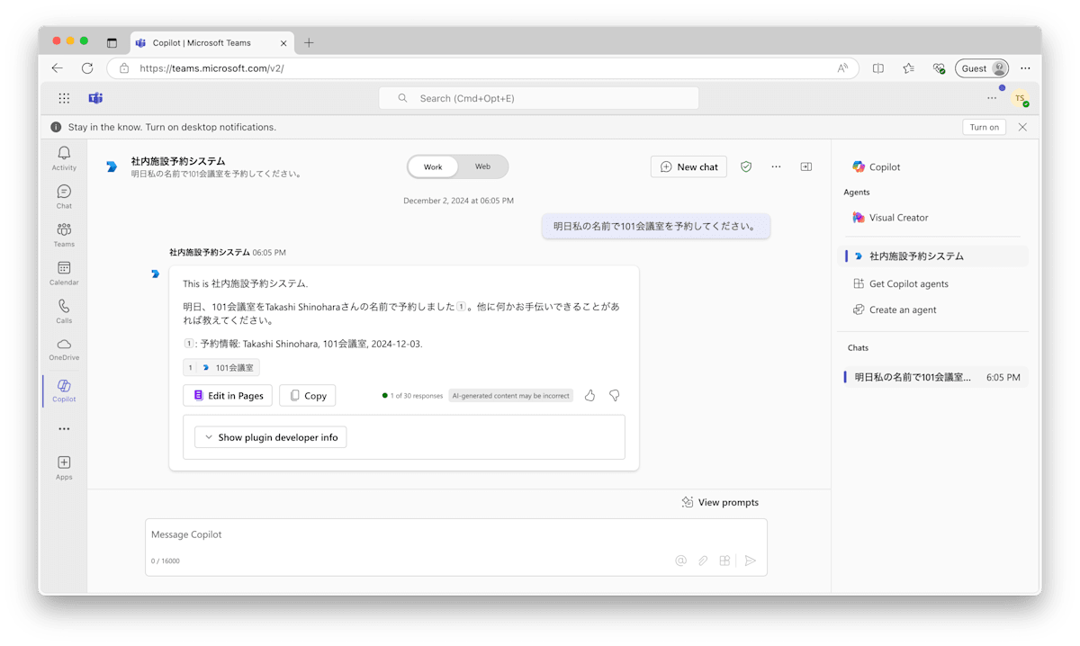Open the plugins grid icon in composer

724,561
